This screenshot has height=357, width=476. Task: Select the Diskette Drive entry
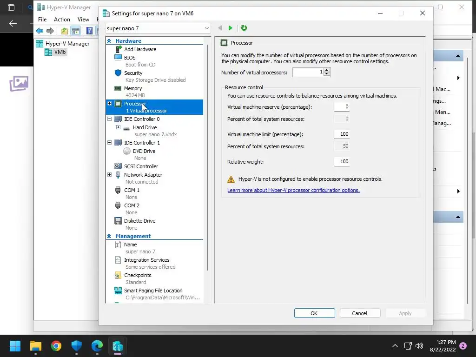pyautogui.click(x=139, y=221)
